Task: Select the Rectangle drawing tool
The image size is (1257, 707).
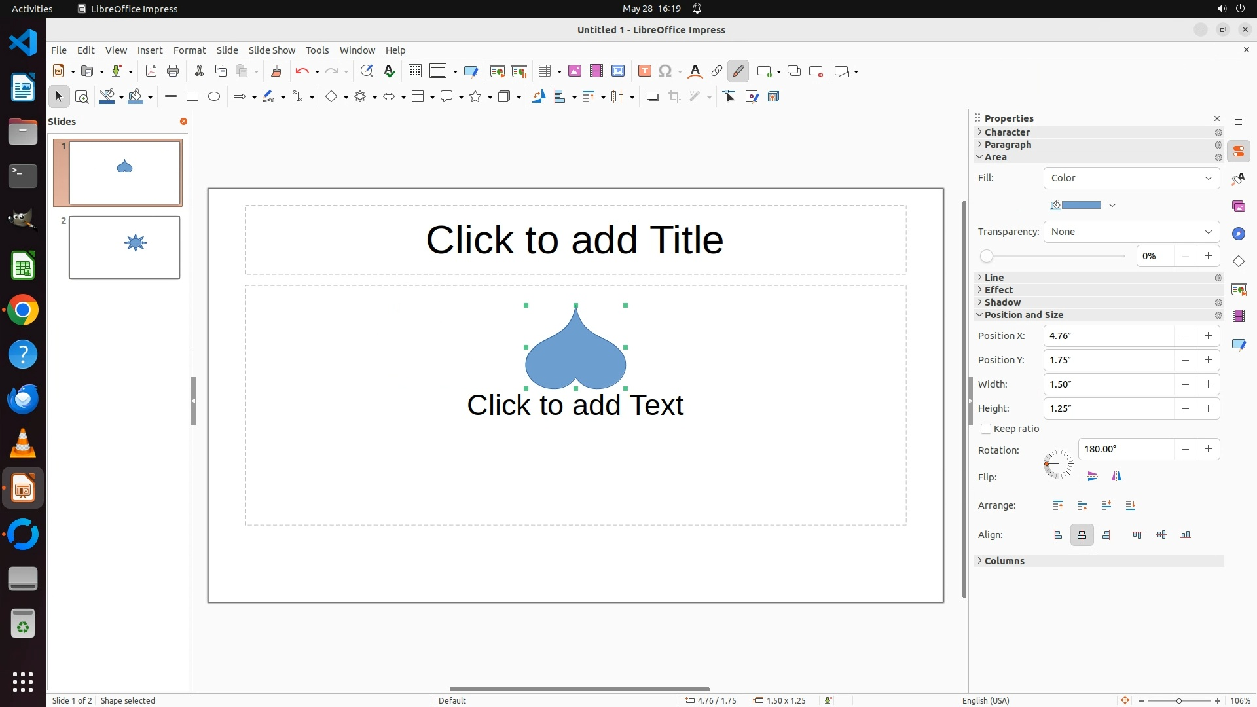Action: tap(192, 97)
